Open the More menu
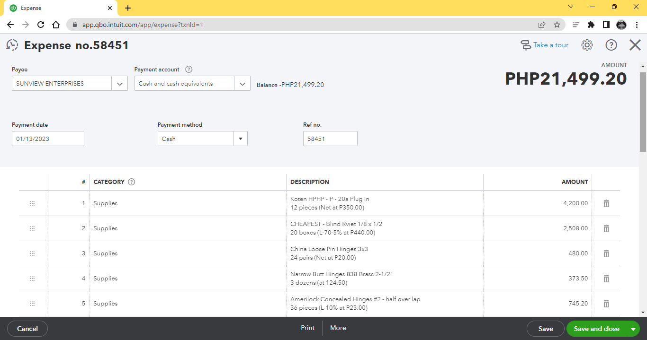Viewport: 647px width, 340px height. (x=338, y=328)
